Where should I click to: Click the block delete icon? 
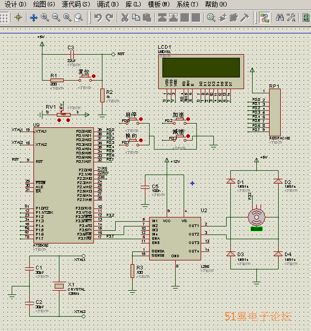point(196,18)
